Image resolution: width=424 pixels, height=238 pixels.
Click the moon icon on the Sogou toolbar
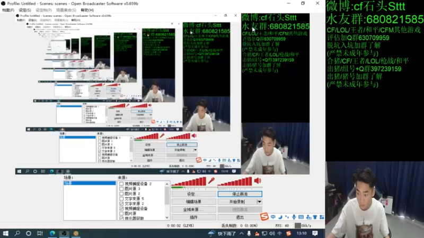point(280,217)
